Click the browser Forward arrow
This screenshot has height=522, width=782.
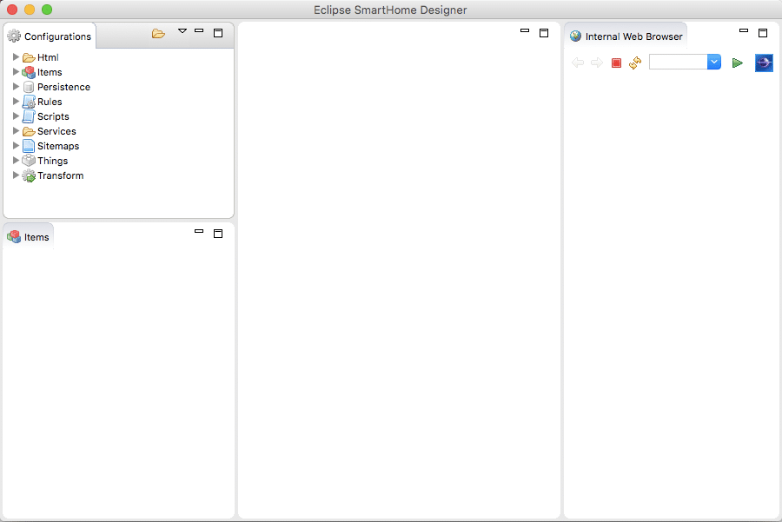596,63
